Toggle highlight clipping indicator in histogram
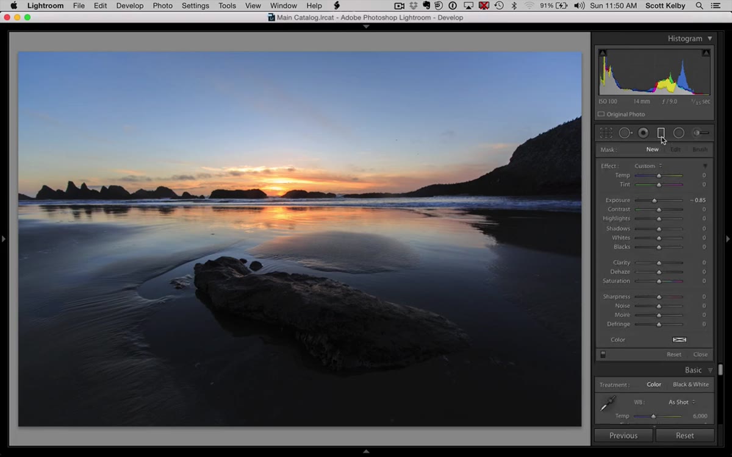 [x=706, y=53]
